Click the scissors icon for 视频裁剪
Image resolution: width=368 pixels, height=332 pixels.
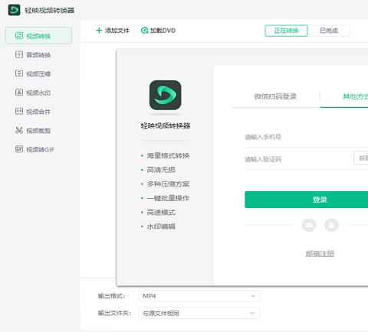[x=19, y=130]
